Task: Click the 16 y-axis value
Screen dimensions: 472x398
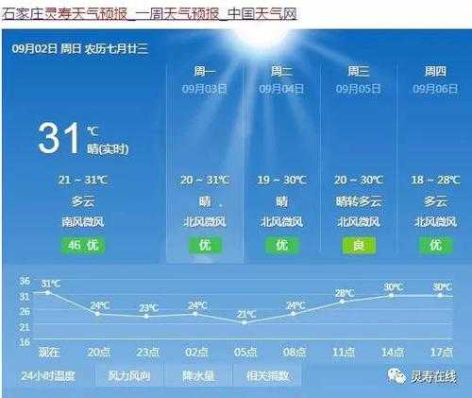Action: tap(25, 342)
